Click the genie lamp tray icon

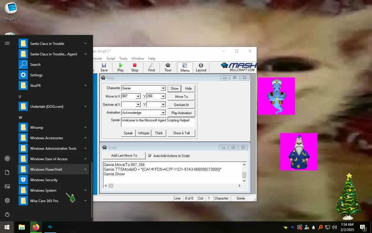coord(286,227)
